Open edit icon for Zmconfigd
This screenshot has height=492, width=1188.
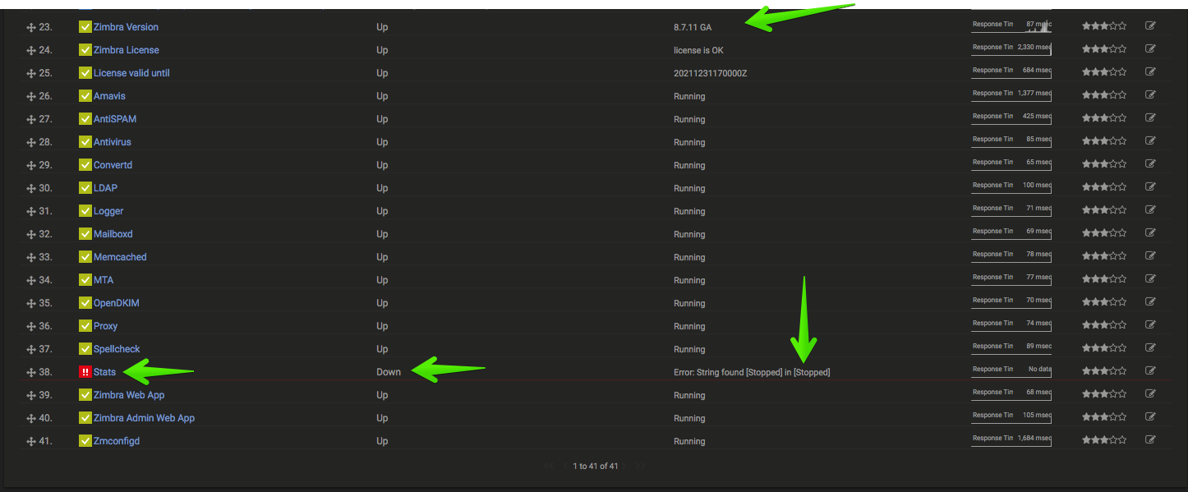[x=1150, y=440]
